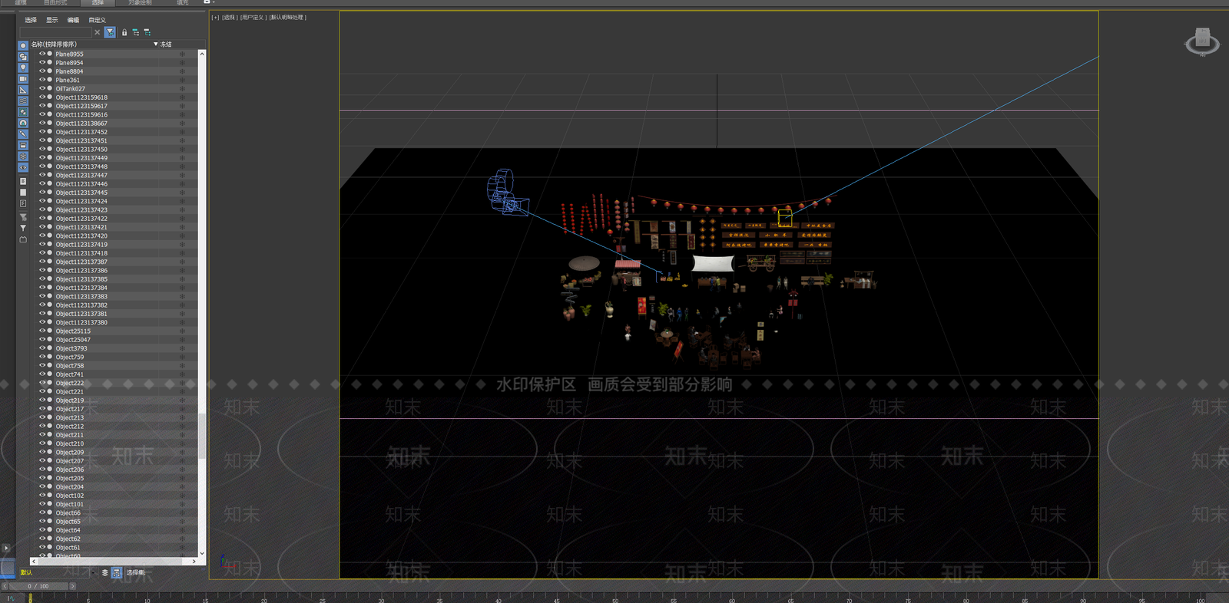
Task: Click the object list scroll up arrow
Action: pyautogui.click(x=202, y=54)
